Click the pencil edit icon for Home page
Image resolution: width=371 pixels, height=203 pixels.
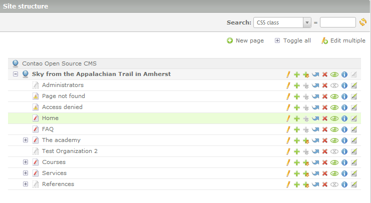[288, 118]
